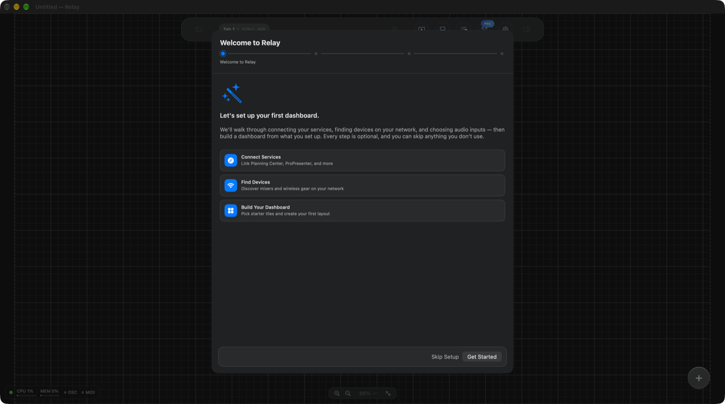Click 'Let's set up your first dashboard.' heading
The image size is (725, 404).
269,115
